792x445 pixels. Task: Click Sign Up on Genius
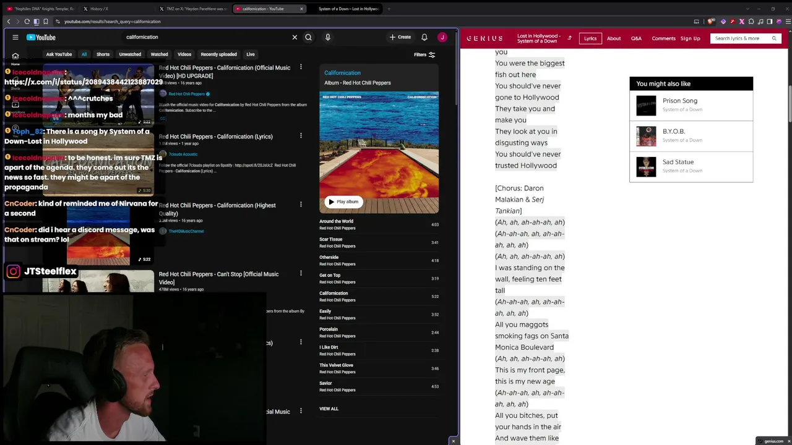pos(691,38)
